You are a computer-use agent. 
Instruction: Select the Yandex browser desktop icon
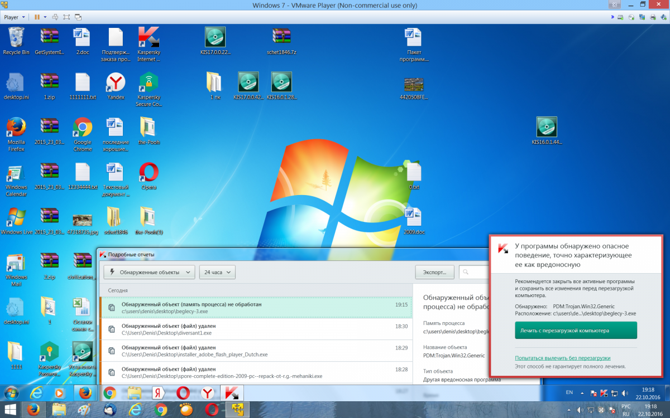tap(116, 86)
